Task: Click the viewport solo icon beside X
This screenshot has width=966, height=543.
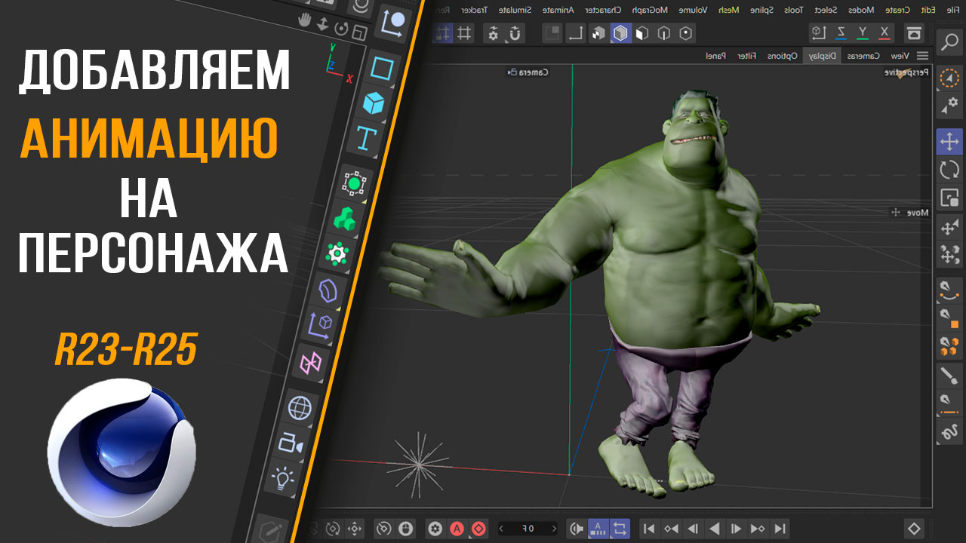Action: point(914,33)
